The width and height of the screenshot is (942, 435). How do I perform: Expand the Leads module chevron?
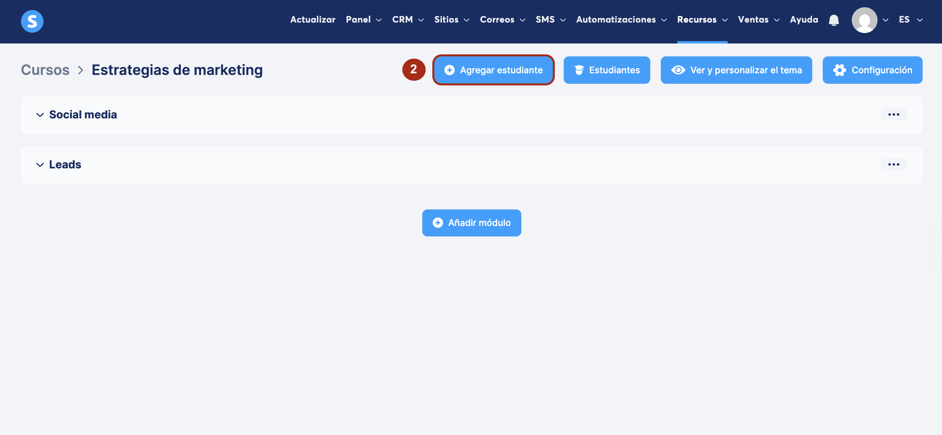40,165
